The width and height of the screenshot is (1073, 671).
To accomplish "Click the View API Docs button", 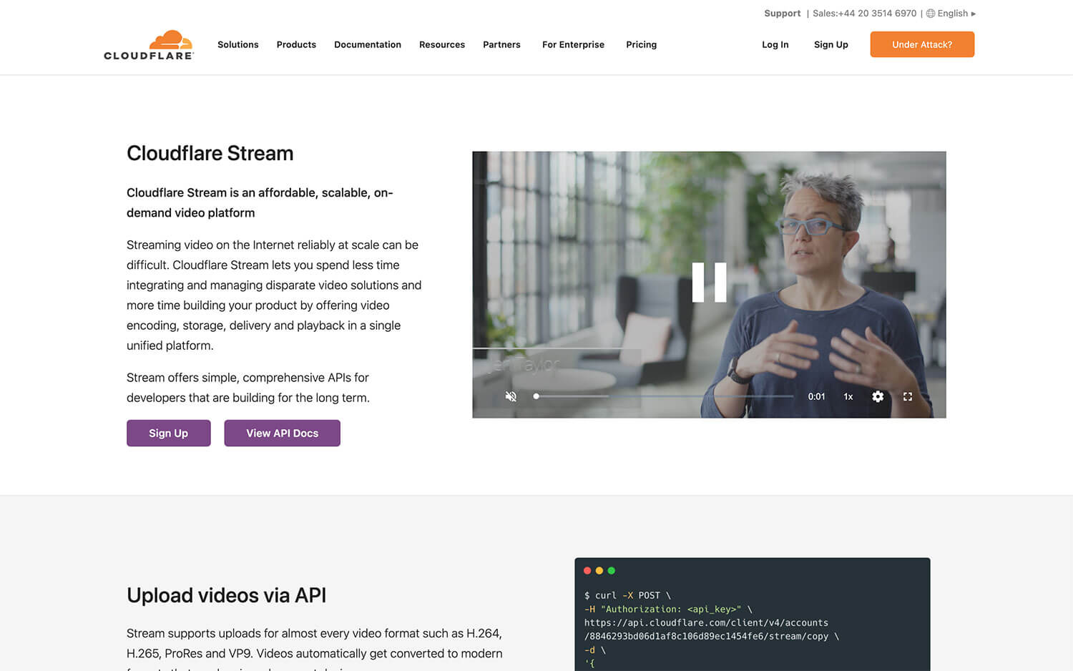I will click(283, 433).
